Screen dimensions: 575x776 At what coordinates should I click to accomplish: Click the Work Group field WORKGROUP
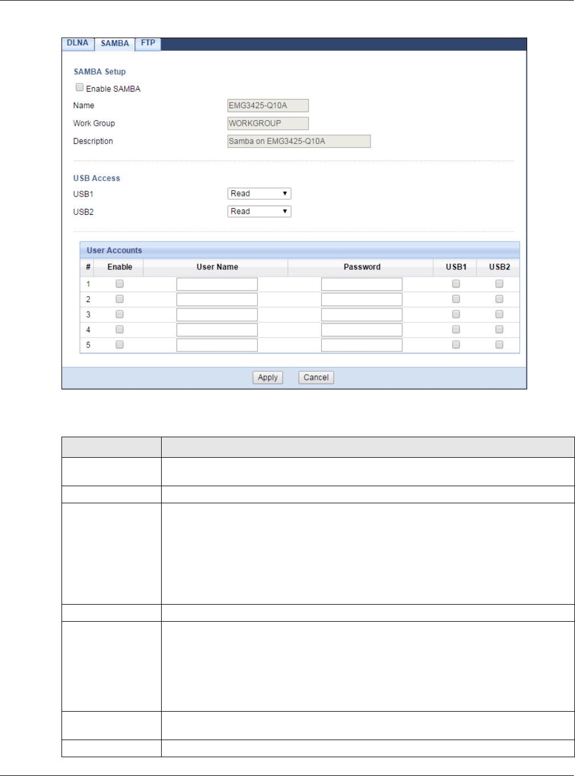(268, 123)
